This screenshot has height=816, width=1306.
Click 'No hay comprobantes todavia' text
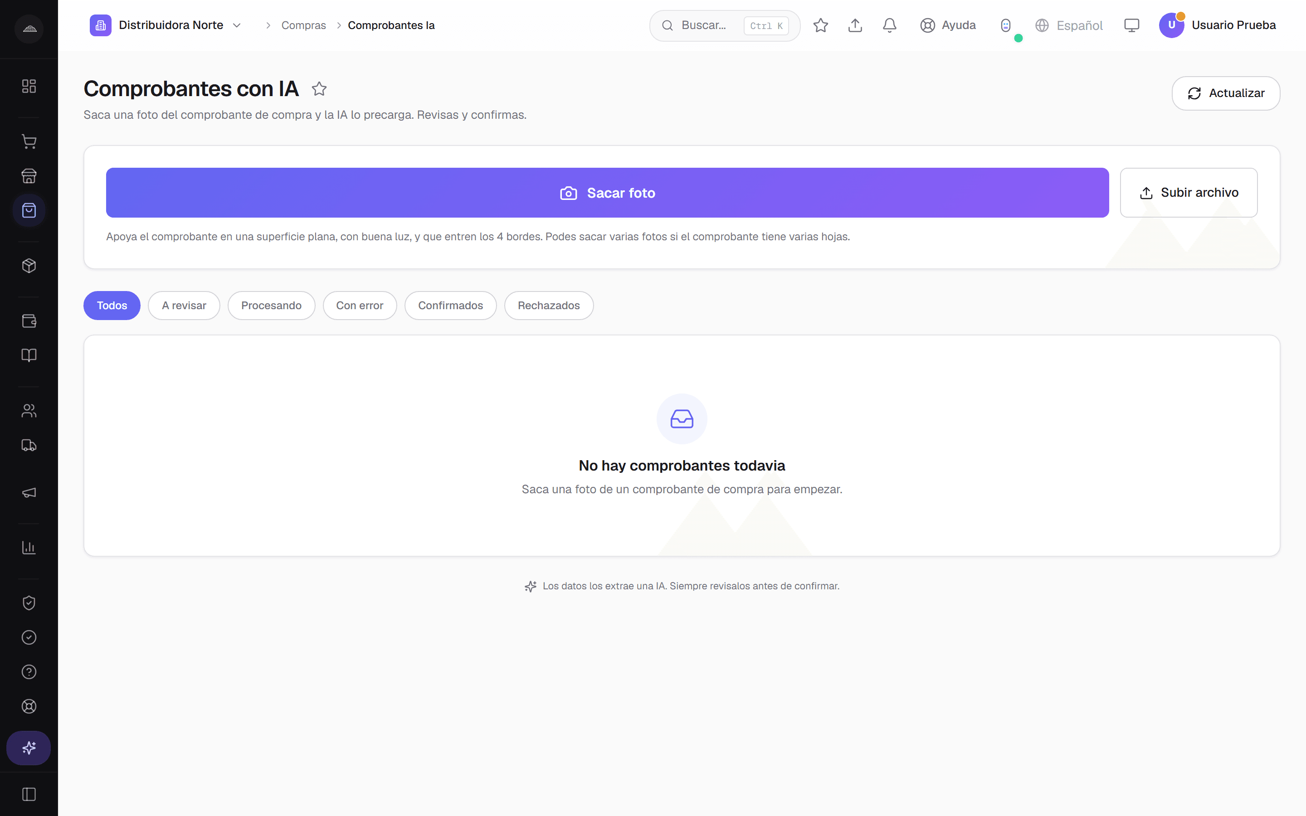point(682,465)
